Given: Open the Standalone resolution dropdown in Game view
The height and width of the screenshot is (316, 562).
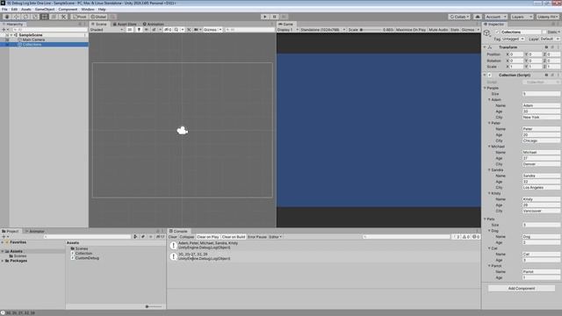Looking at the screenshot, I should (322, 30).
